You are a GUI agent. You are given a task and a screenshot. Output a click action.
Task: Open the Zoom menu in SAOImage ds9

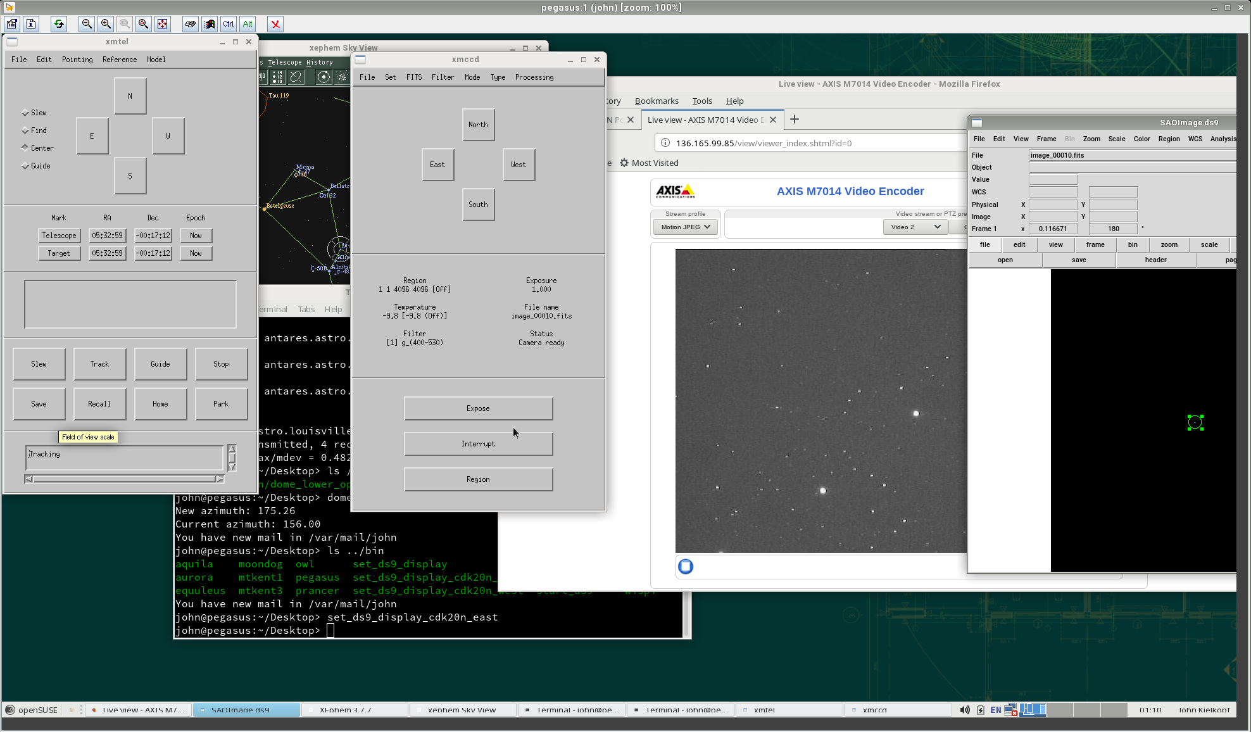coord(1091,139)
